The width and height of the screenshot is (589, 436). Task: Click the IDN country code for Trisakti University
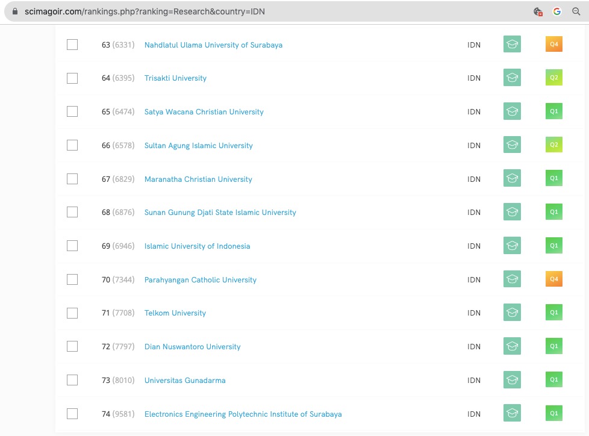(474, 78)
